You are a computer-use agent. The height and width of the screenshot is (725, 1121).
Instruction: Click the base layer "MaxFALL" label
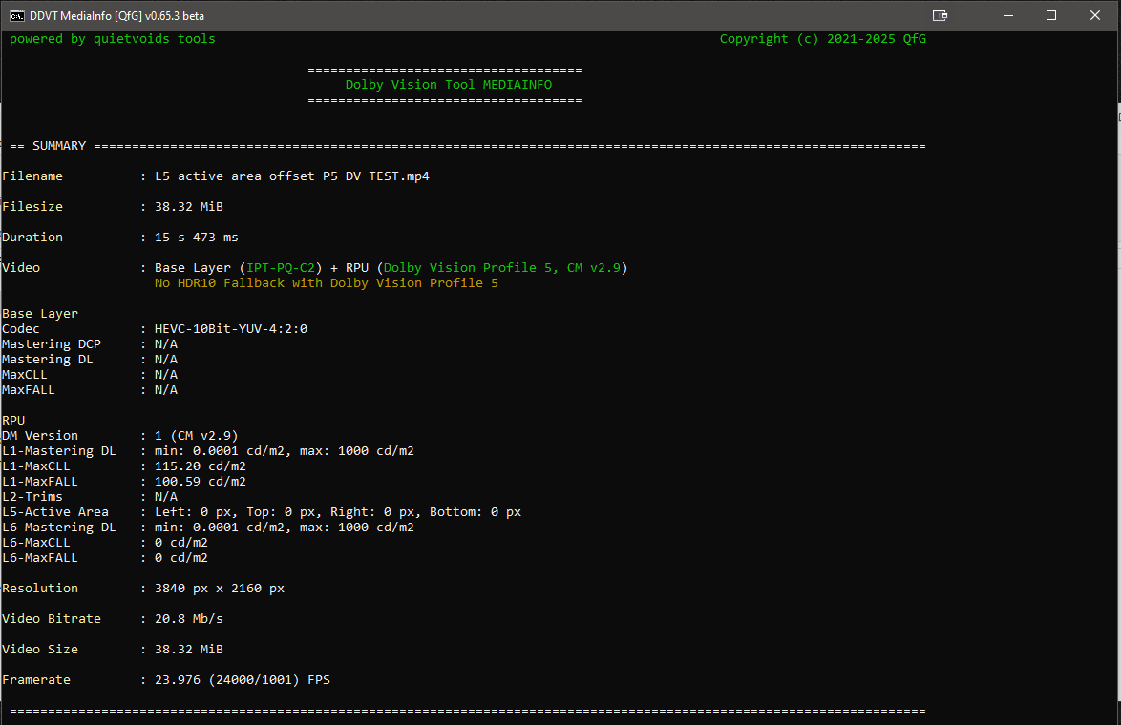pyautogui.click(x=29, y=390)
